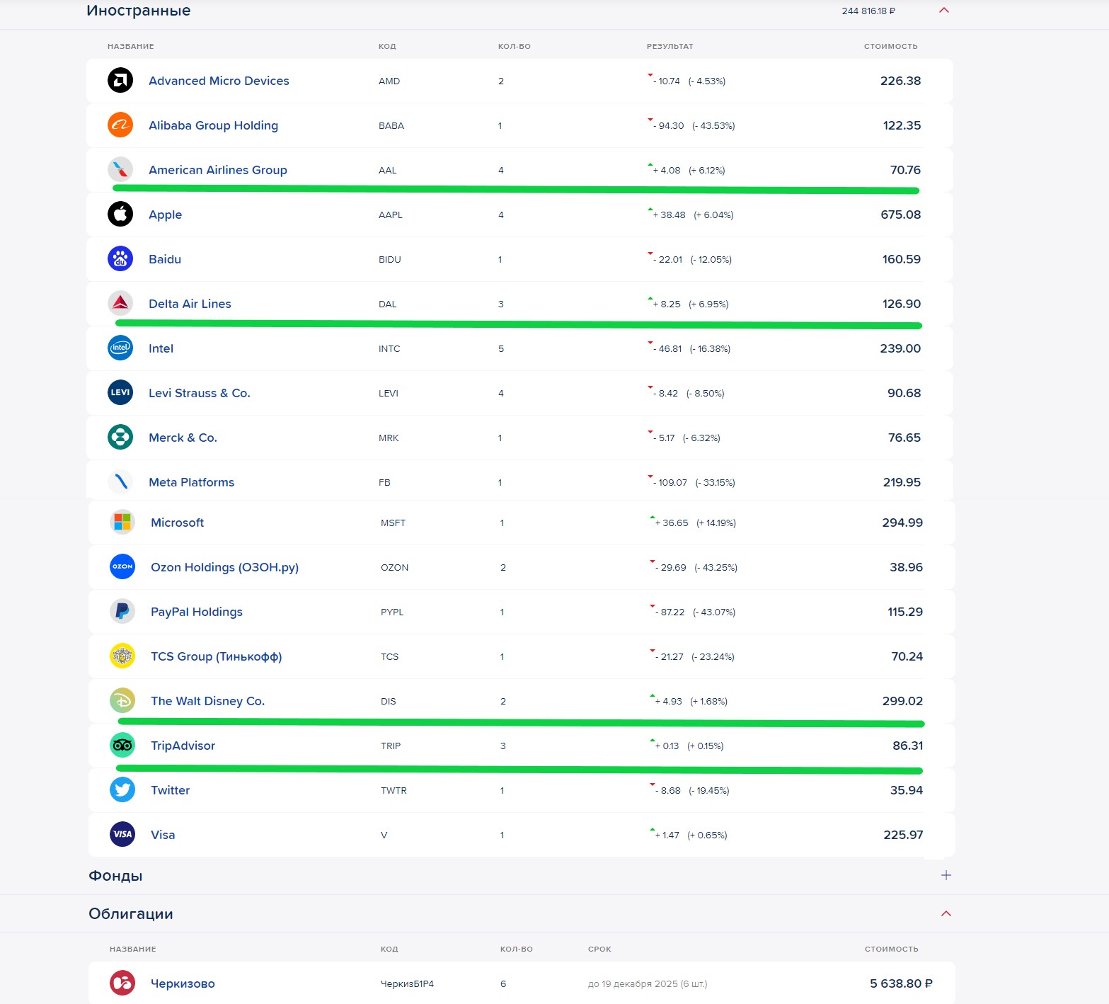The height and width of the screenshot is (1004, 1109).
Task: Open the American Airlines Group link
Action: [x=218, y=170]
